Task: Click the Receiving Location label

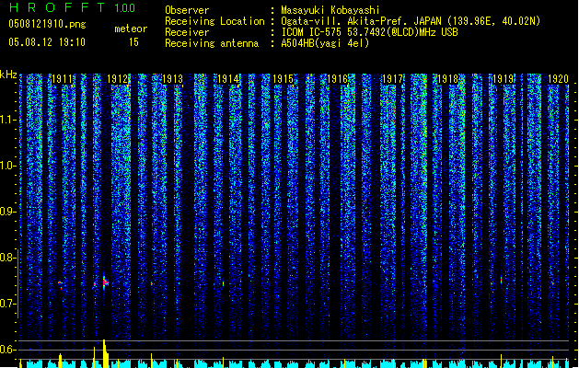Action: 214,21
